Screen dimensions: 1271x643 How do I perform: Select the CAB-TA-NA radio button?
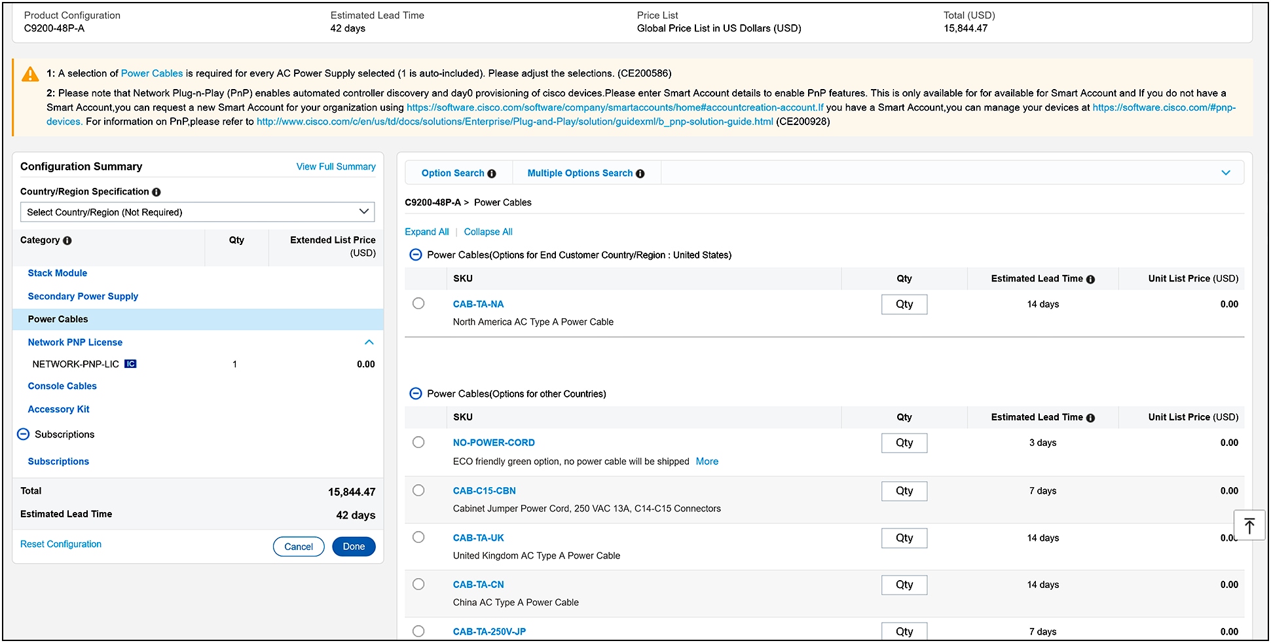pos(418,303)
